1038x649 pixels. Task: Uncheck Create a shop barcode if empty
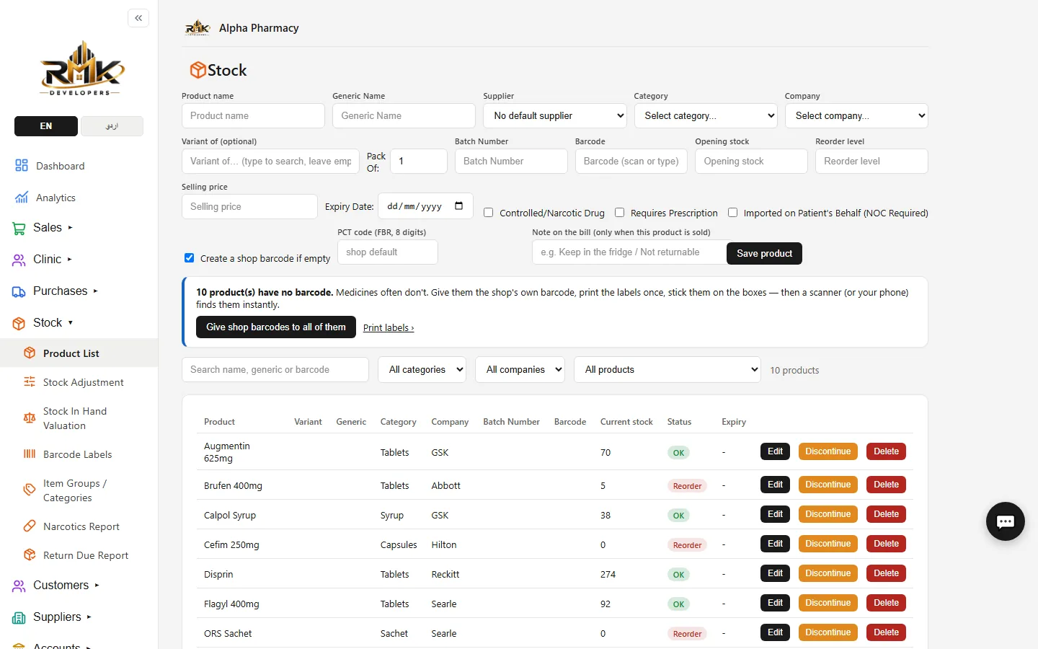(189, 257)
